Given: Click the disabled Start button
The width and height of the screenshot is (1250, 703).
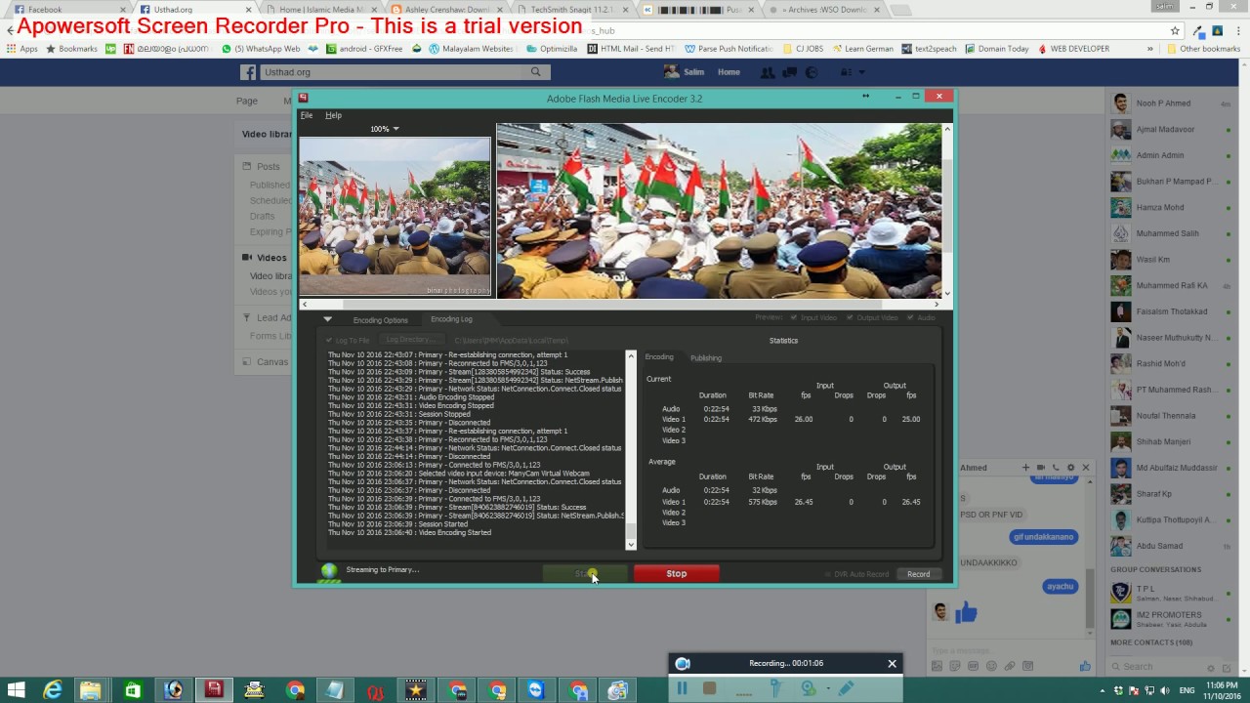Looking at the screenshot, I should [x=585, y=574].
